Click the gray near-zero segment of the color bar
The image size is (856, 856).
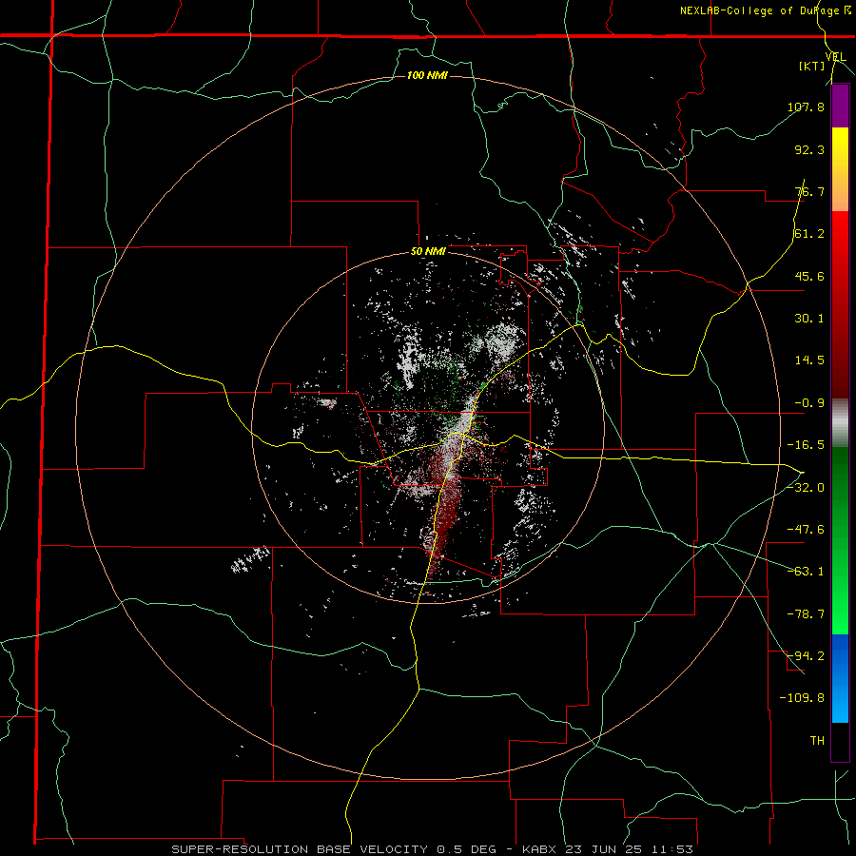tap(840, 423)
